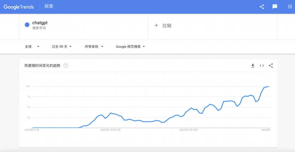Viewport: 295px width, 152px height.
Task: Open the embed code icon
Action: tap(262, 65)
